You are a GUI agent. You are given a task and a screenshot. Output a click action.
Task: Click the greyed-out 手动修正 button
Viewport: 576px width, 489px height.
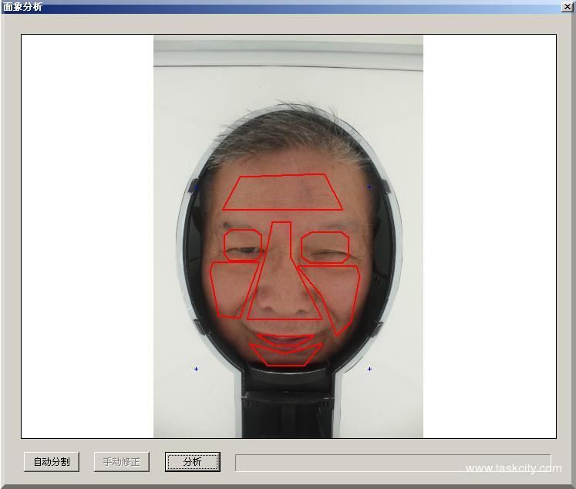122,462
